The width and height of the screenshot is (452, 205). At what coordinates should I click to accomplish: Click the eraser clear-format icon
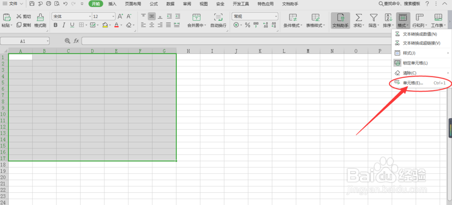(129, 25)
